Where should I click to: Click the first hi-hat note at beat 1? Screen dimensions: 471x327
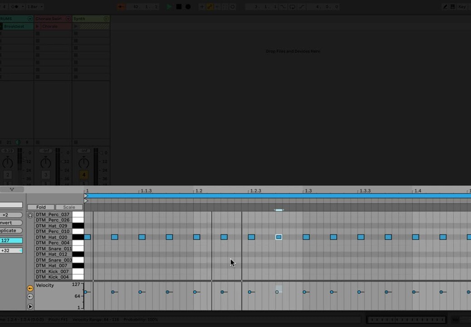88,237
